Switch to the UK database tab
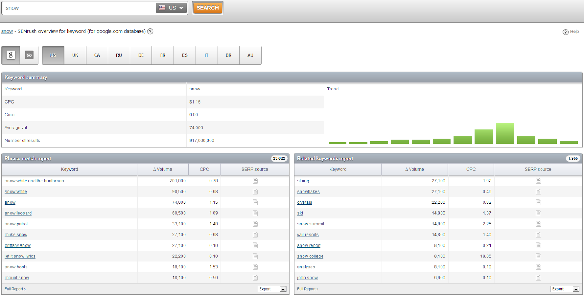The height and width of the screenshot is (295, 584). pos(75,55)
